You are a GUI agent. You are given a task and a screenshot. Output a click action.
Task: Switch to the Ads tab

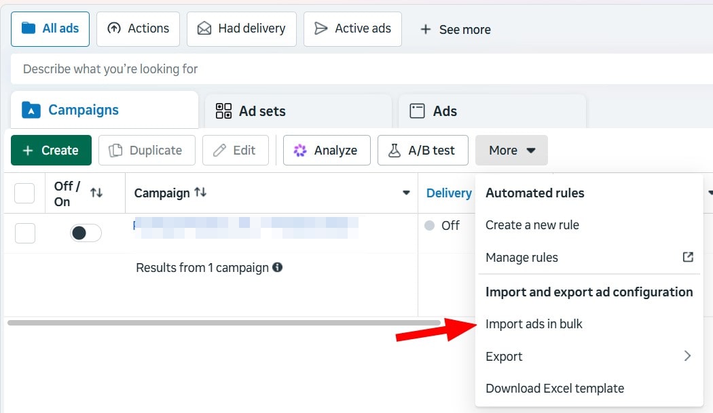492,111
